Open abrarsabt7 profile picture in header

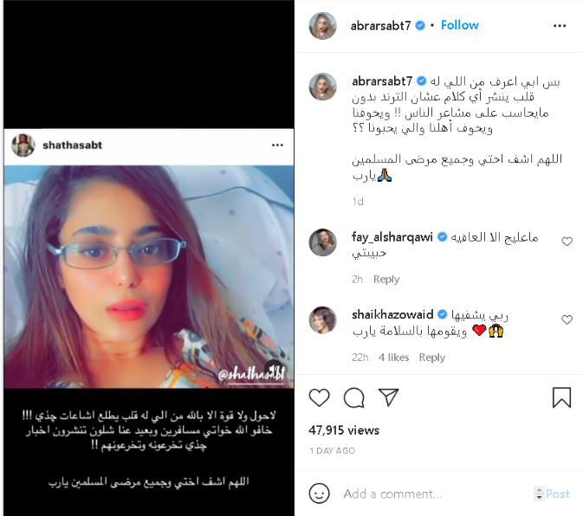click(322, 26)
